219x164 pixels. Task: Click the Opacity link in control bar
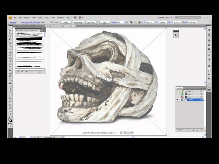click(x=114, y=22)
